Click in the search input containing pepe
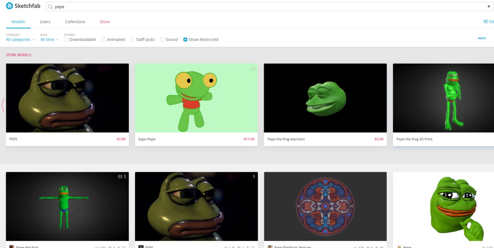494x248 pixels. [x=269, y=7]
